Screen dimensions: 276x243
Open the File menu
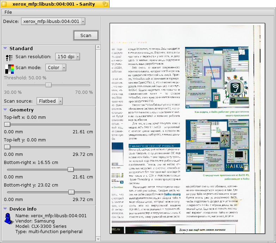click(x=8, y=12)
